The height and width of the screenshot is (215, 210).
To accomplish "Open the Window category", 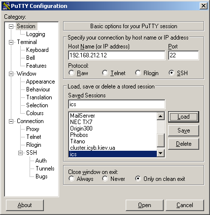I will point(27,74).
